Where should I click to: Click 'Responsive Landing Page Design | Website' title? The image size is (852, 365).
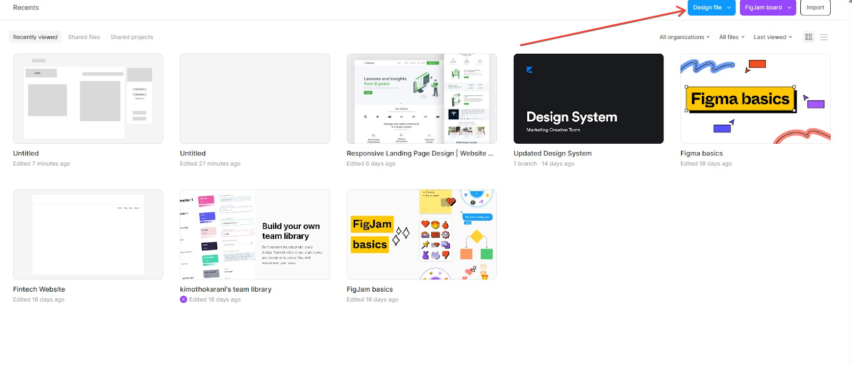point(420,153)
